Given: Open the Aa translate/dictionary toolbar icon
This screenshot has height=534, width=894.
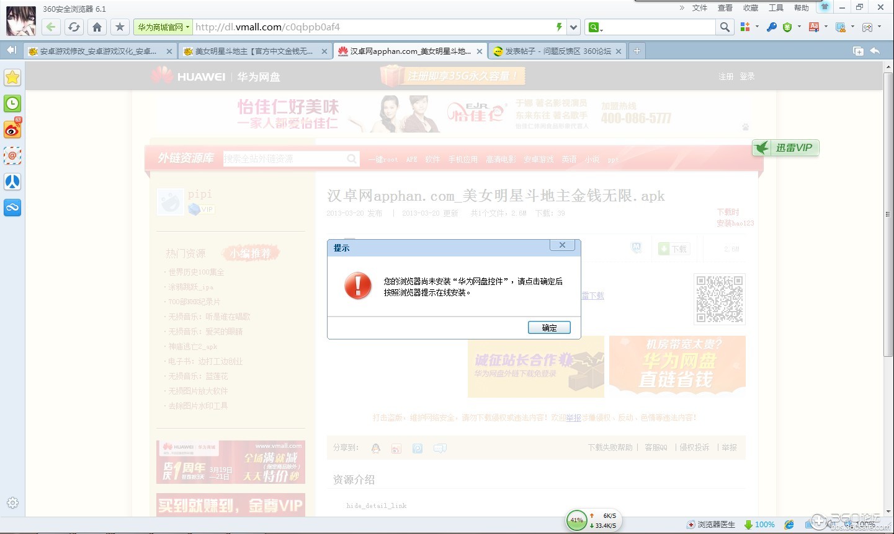Looking at the screenshot, I should point(814,27).
